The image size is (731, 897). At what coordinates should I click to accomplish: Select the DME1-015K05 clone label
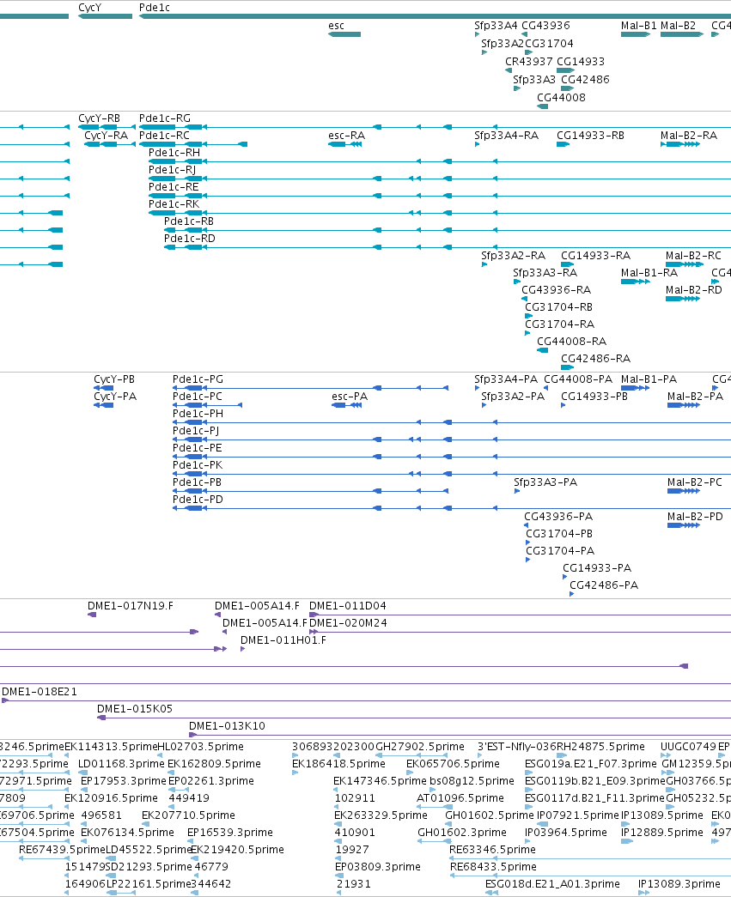pyautogui.click(x=135, y=708)
